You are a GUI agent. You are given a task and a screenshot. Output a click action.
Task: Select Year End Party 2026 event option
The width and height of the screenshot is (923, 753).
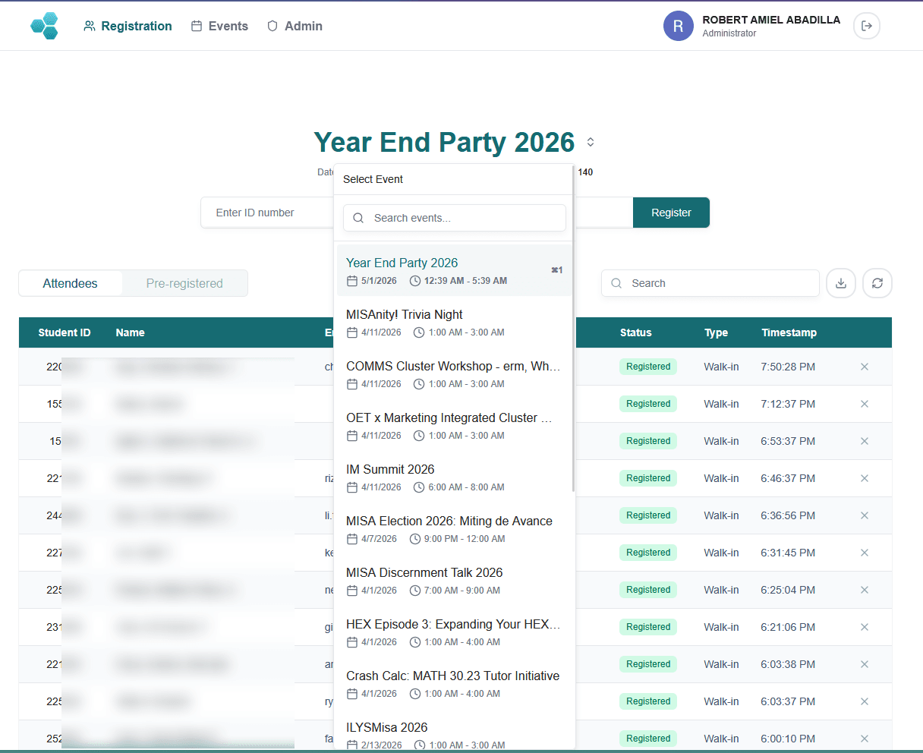(454, 271)
